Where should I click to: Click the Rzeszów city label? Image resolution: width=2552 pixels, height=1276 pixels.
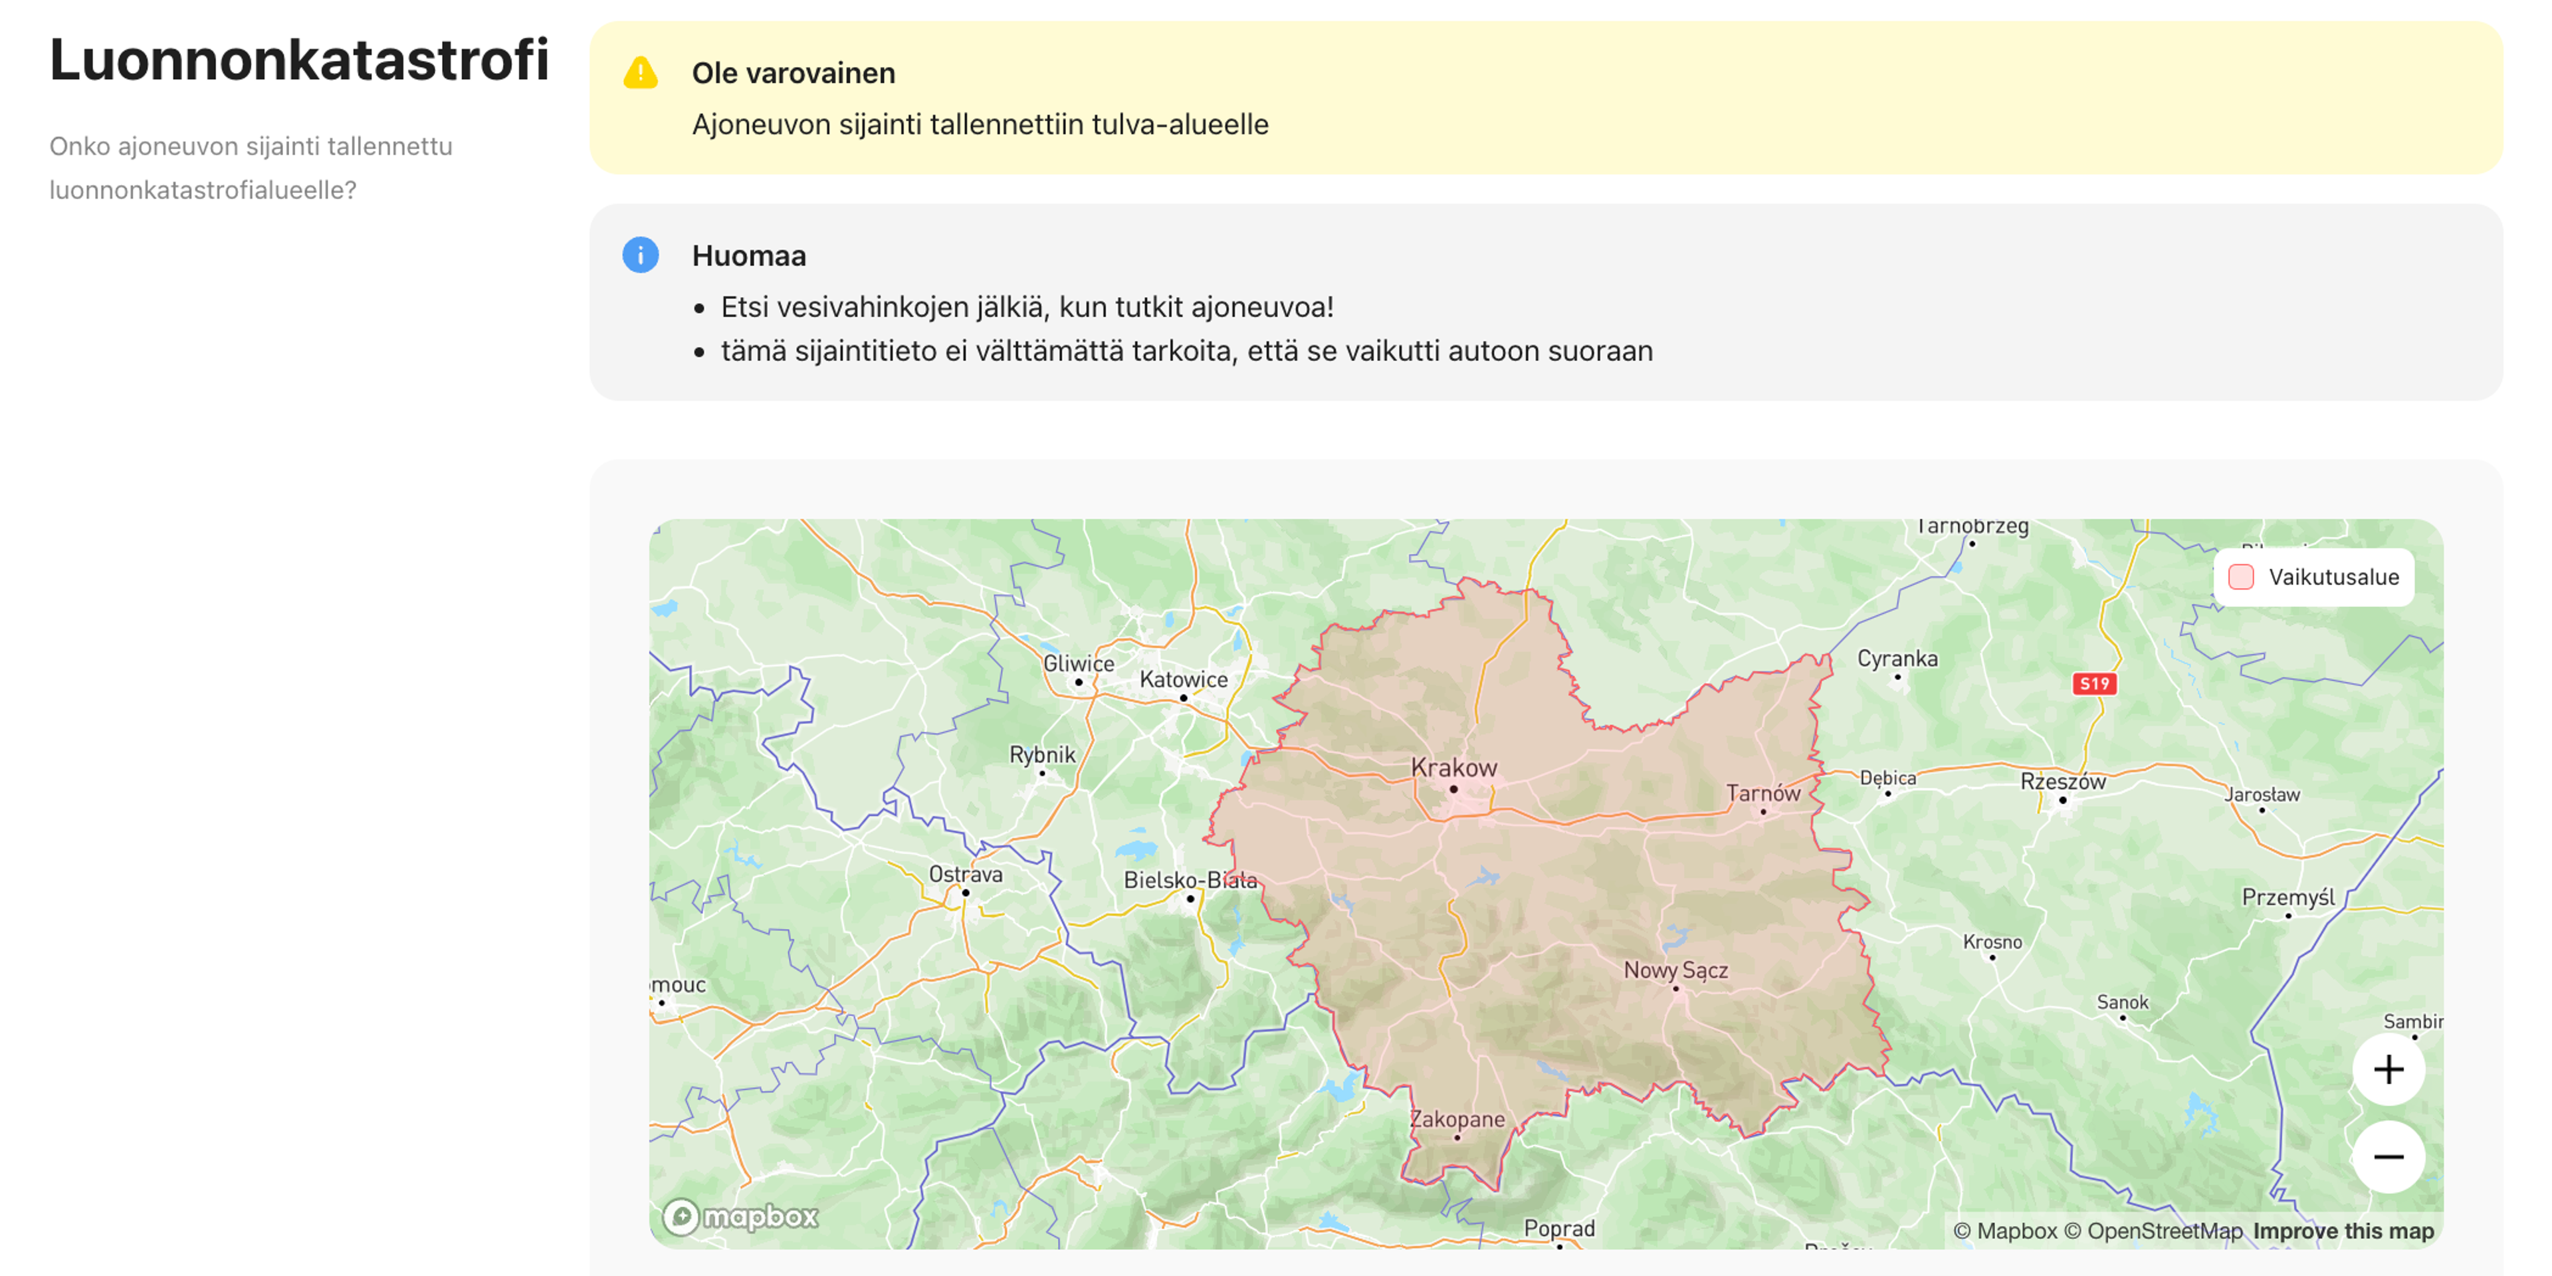click(x=2063, y=782)
